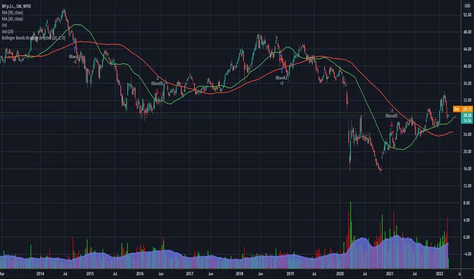Click the blue long-entry arrow above BBandLE in 2018
Screen dimensions: 474x279
[282, 71]
